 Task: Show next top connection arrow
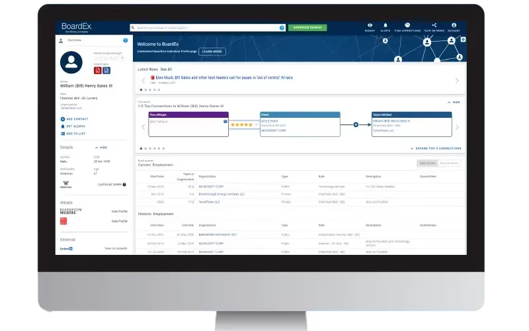(x=457, y=127)
